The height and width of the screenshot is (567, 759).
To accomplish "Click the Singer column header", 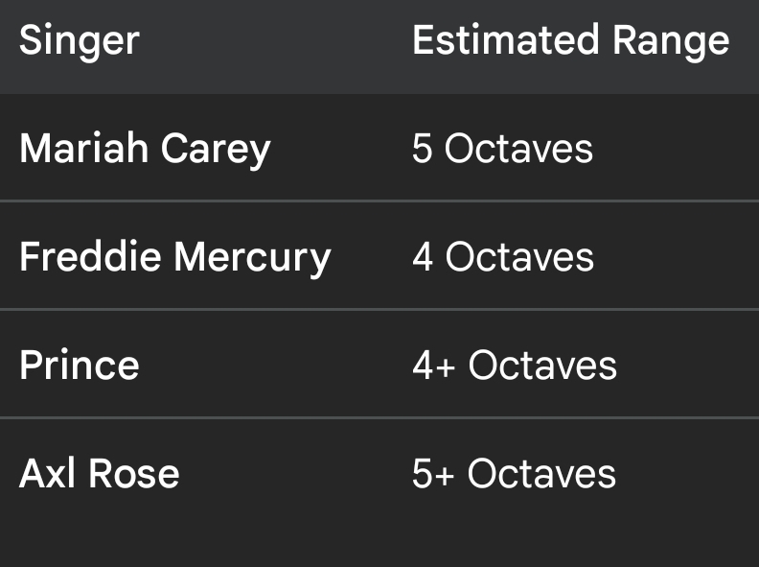I will [x=80, y=41].
